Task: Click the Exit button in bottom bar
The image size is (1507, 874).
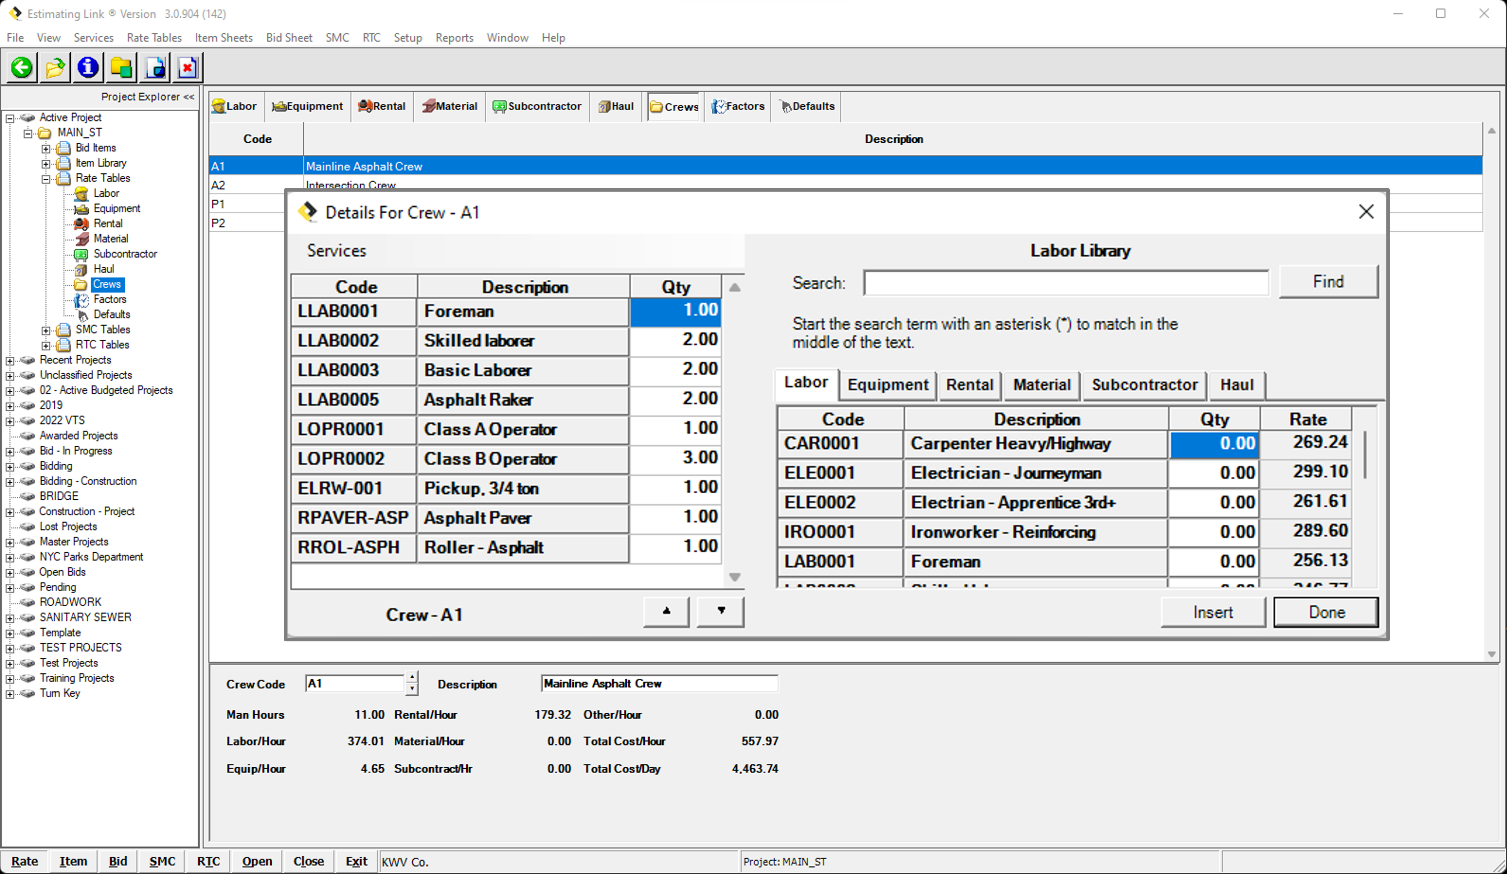Action: coord(356,861)
